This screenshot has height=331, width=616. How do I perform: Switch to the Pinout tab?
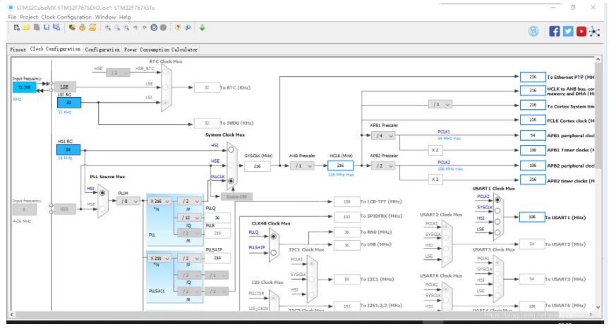tap(18, 49)
